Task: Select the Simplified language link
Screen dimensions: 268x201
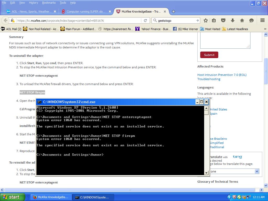Action: coord(217,143)
